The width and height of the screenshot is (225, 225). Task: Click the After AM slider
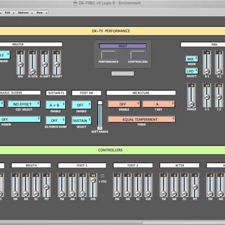point(174,185)
